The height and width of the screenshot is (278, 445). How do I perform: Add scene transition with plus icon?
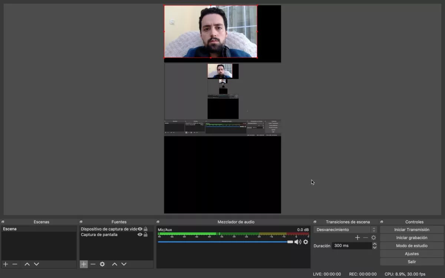coord(357,238)
